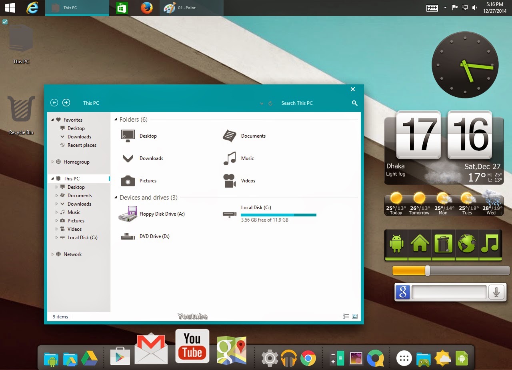Open the Gmail icon in the dock

151,349
